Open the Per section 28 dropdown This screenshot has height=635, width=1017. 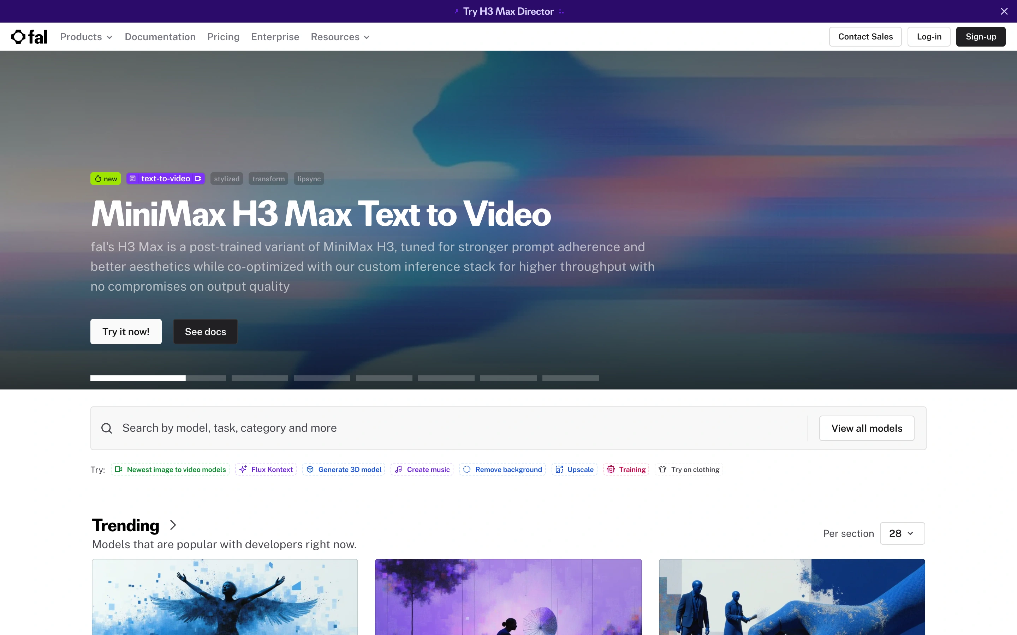pyautogui.click(x=902, y=533)
